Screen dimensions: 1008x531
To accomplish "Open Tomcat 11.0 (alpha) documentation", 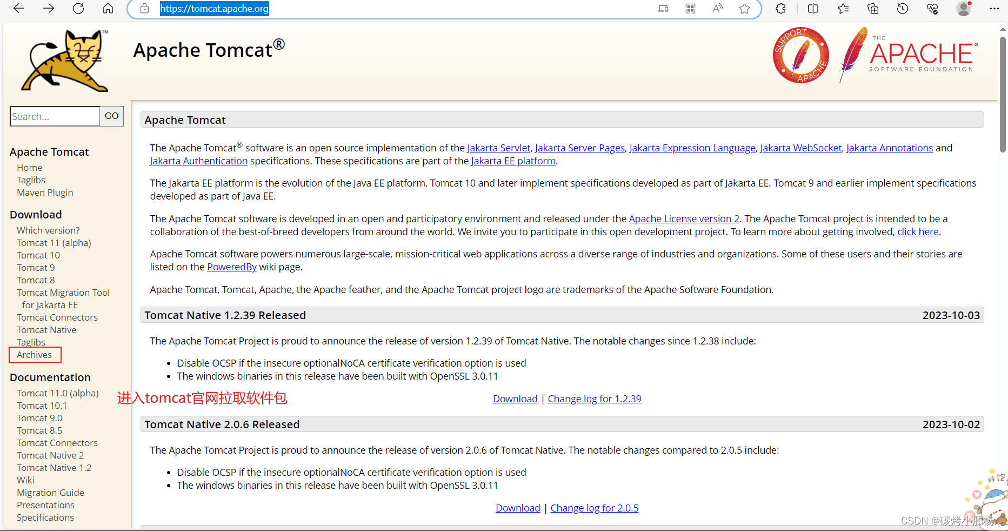I will (58, 393).
